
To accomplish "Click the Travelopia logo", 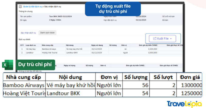I will [184, 104].
